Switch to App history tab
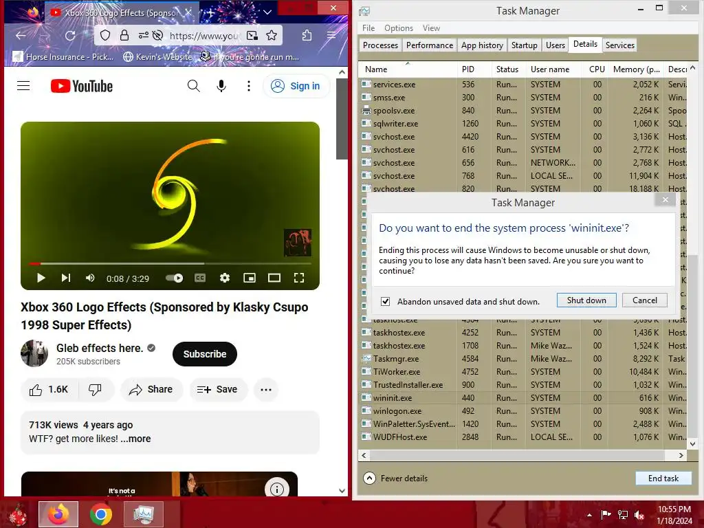Screen dimensions: 704x528 482,45
